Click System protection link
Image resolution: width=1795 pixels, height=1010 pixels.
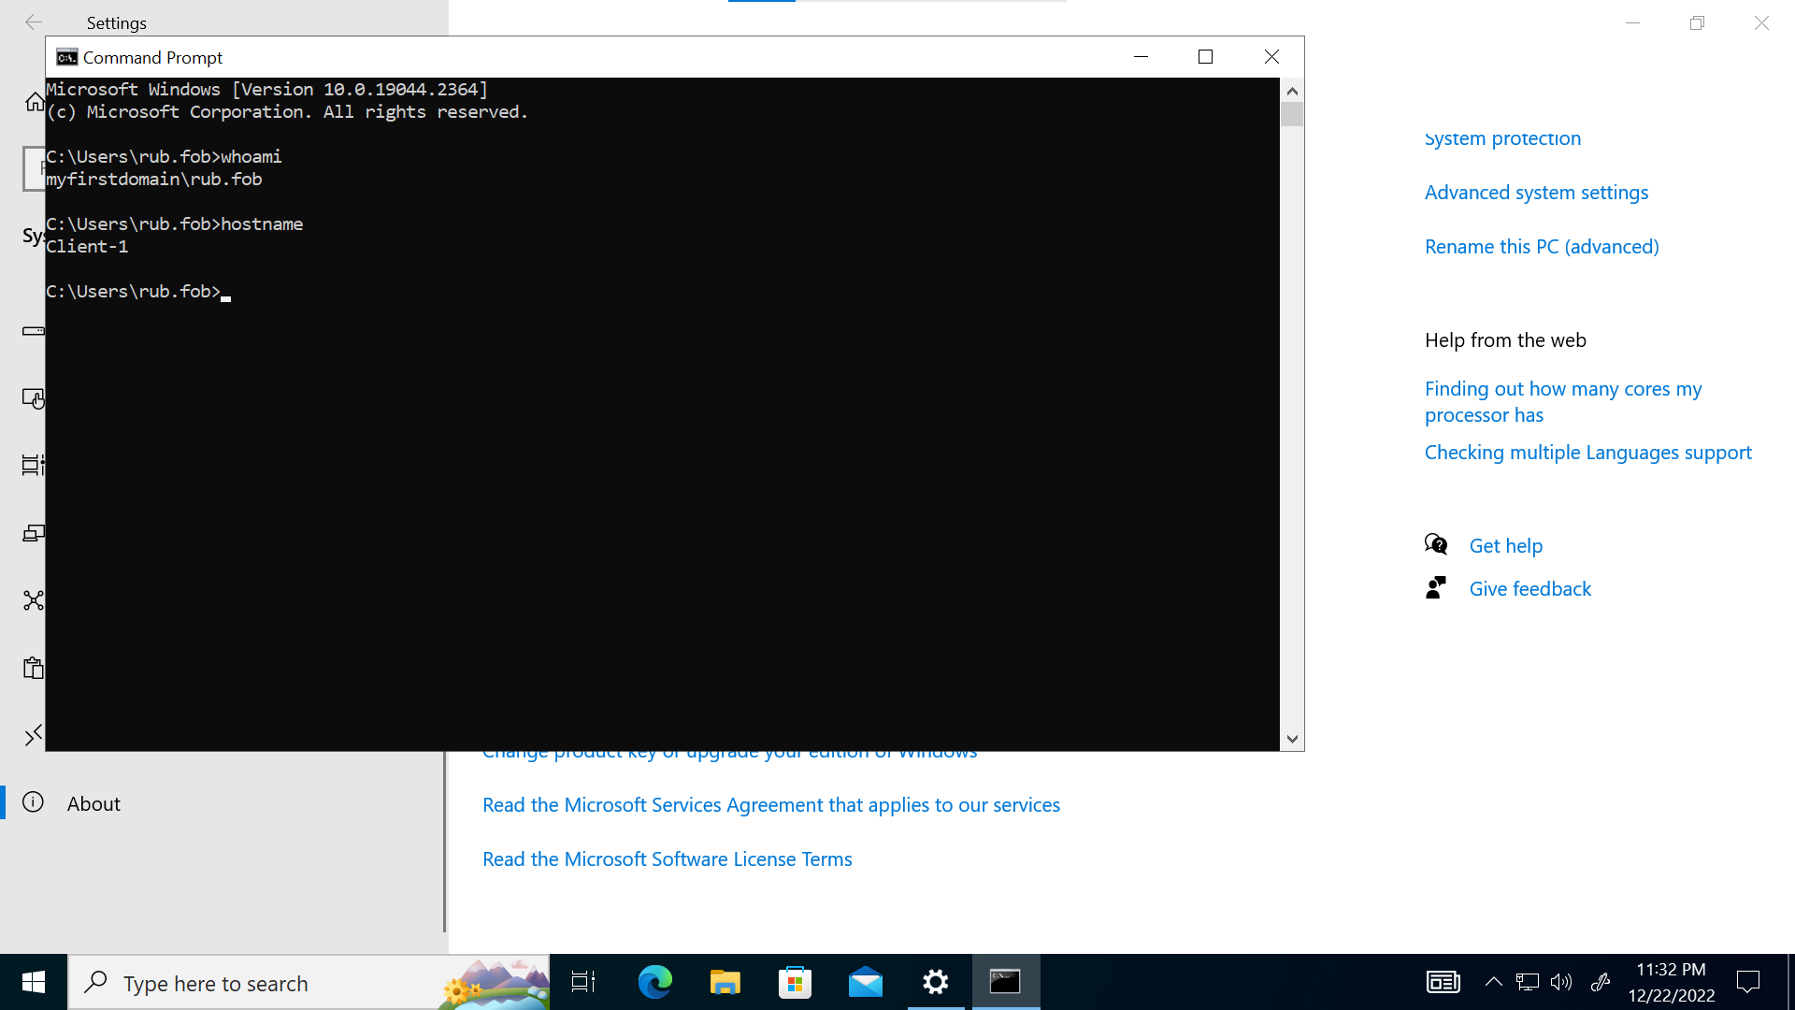coord(1501,137)
